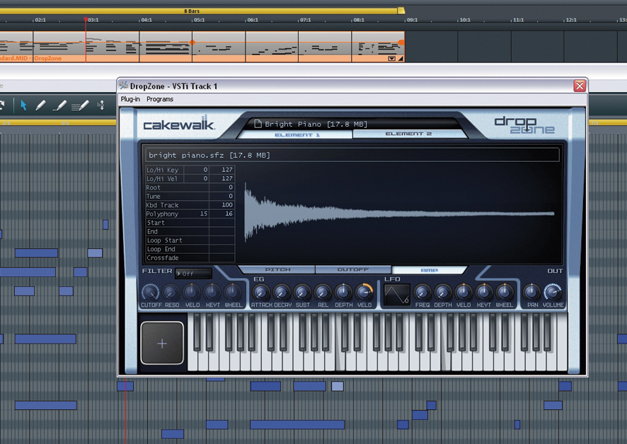Click the sample waveform display
627x444 pixels.
click(x=400, y=213)
